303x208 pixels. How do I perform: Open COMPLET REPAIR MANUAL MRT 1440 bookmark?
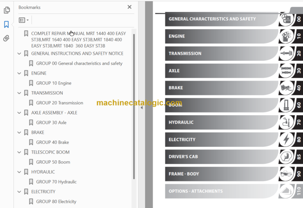(x=79, y=39)
